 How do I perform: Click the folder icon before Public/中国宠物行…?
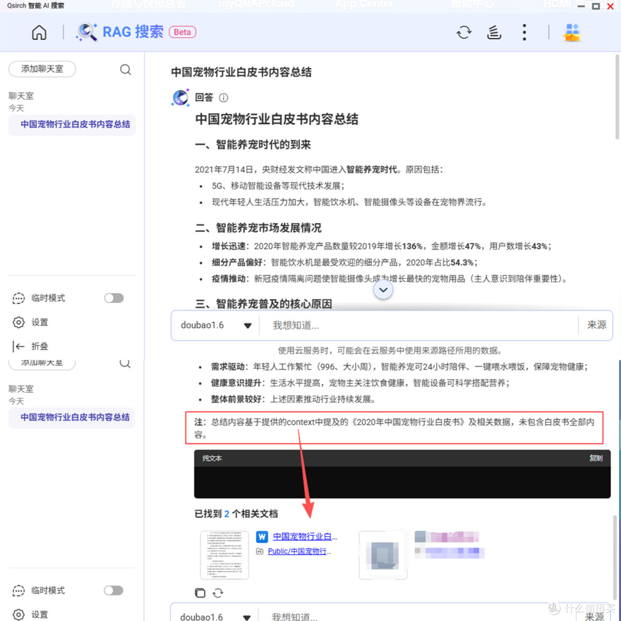(x=260, y=551)
